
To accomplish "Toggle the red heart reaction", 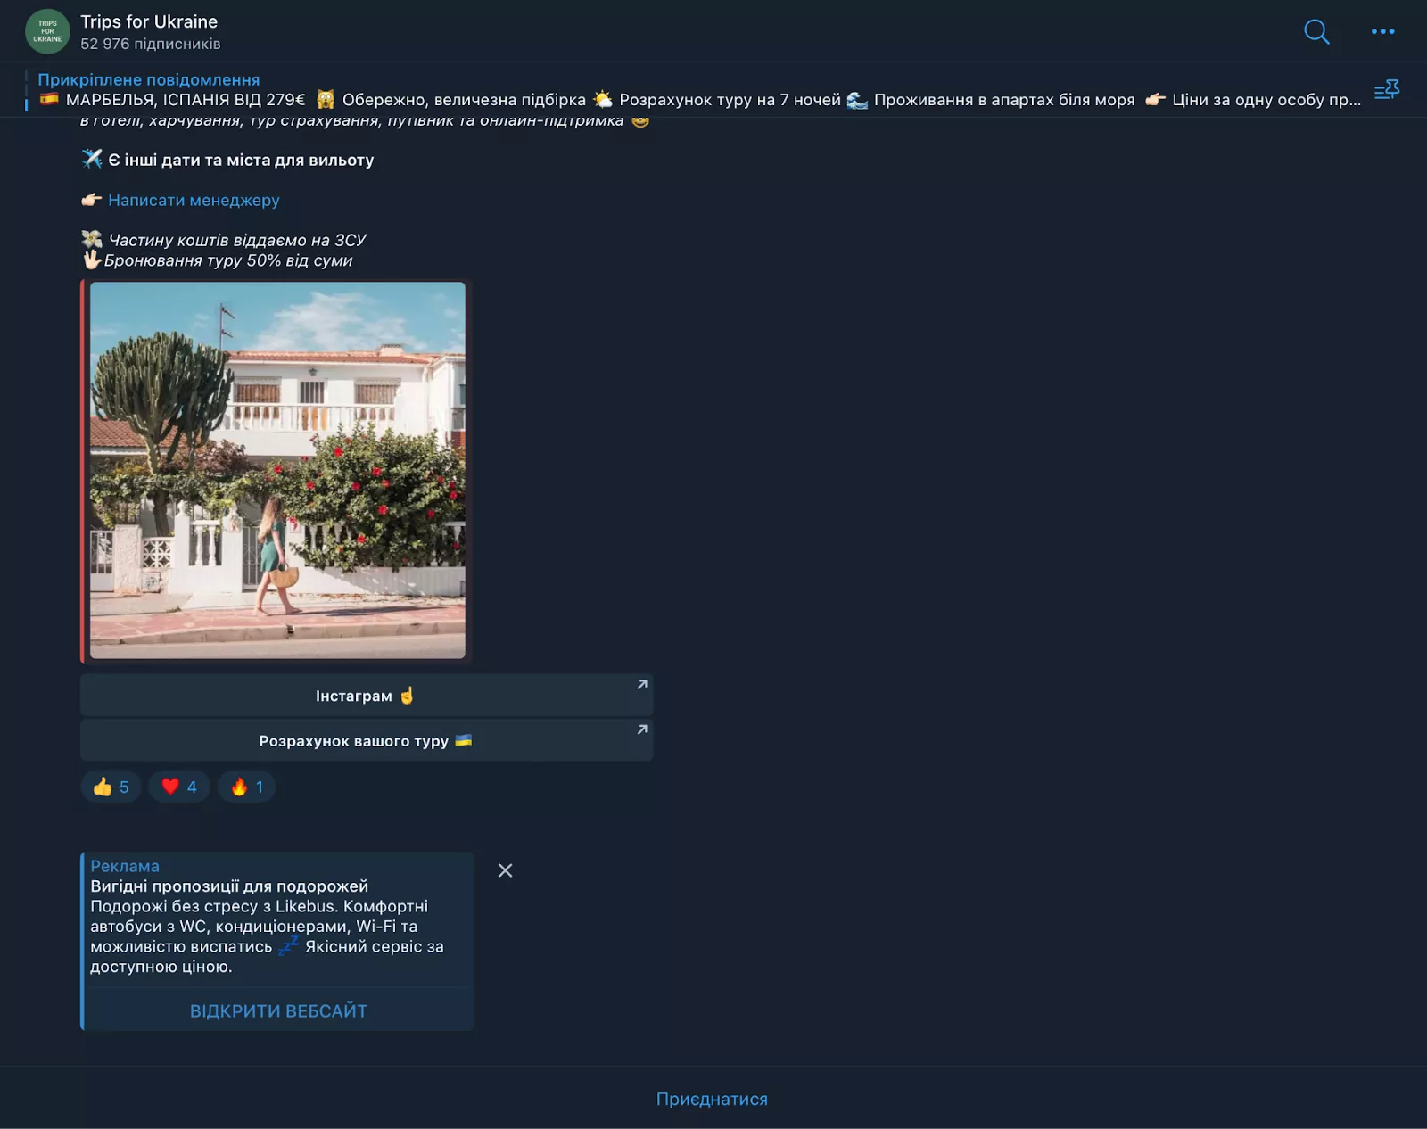I will coord(179,787).
